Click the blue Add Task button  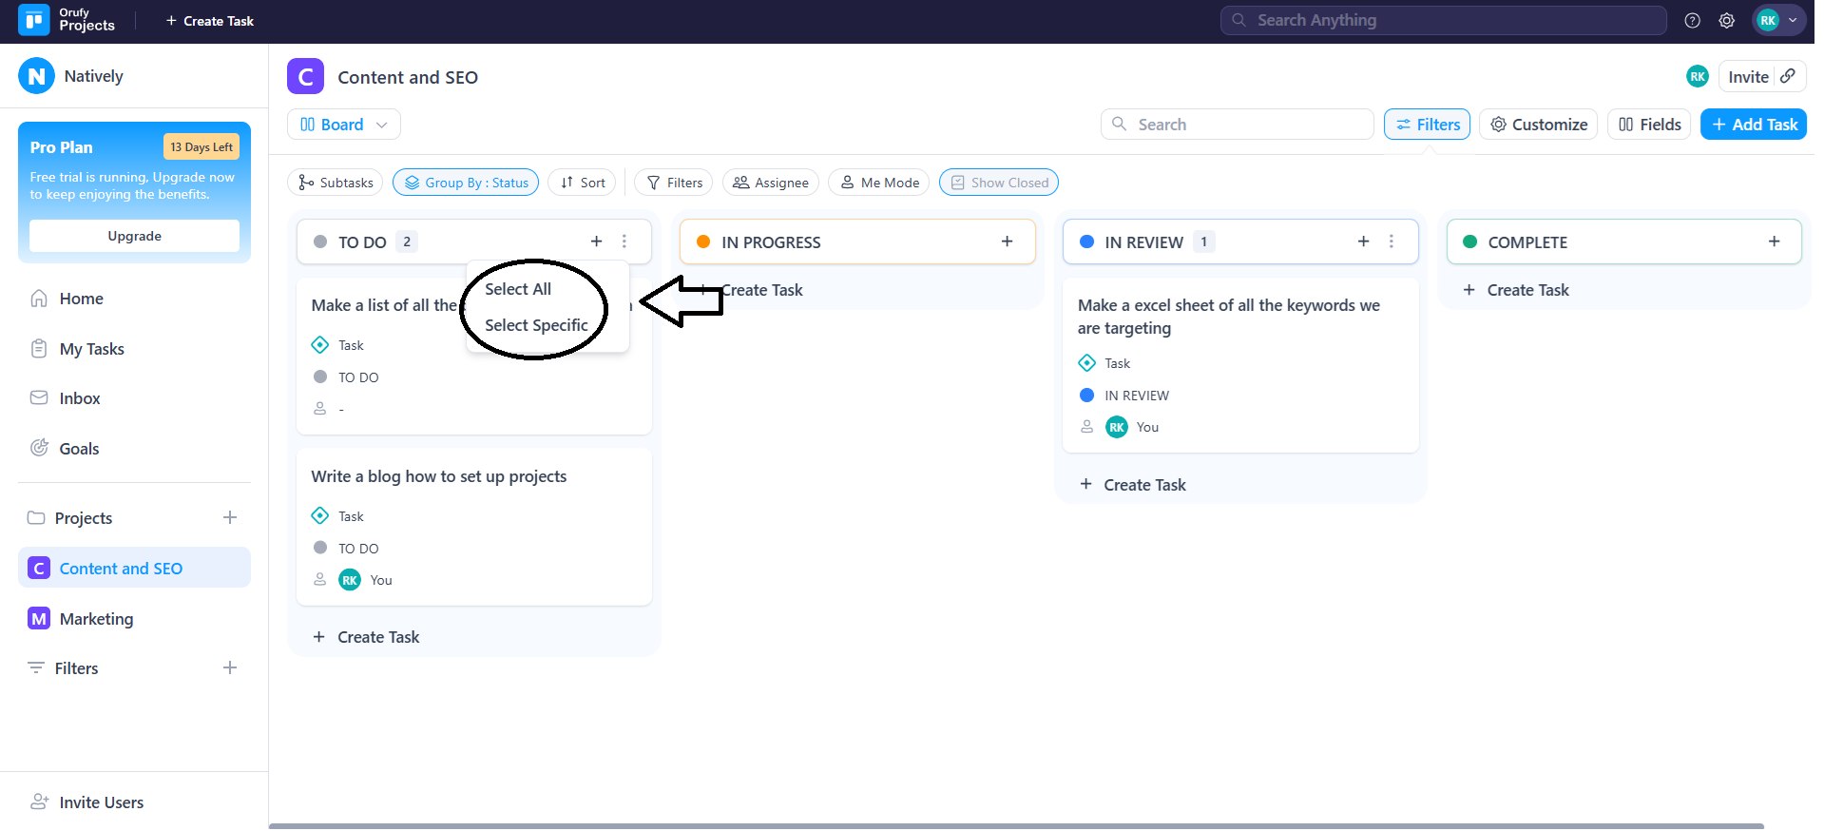1753,125
